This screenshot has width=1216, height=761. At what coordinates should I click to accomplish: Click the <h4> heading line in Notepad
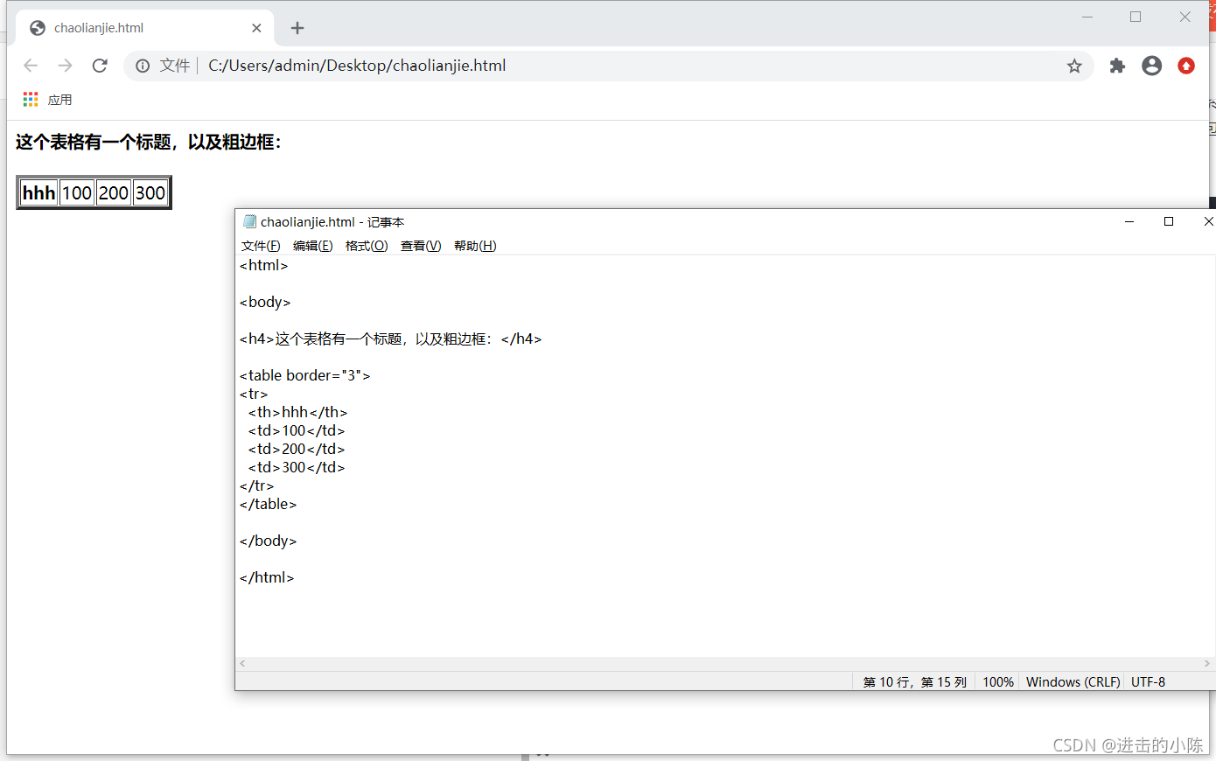coord(390,339)
